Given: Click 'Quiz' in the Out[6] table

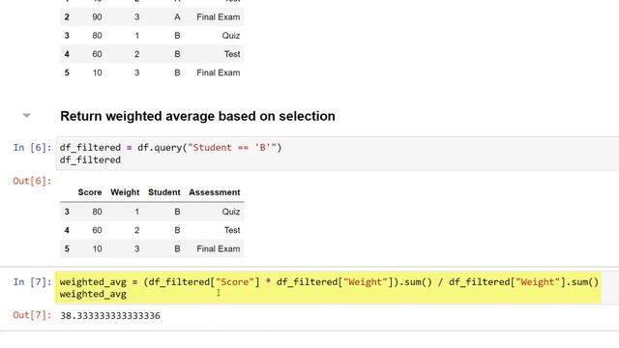Looking at the screenshot, I should coord(231,212).
